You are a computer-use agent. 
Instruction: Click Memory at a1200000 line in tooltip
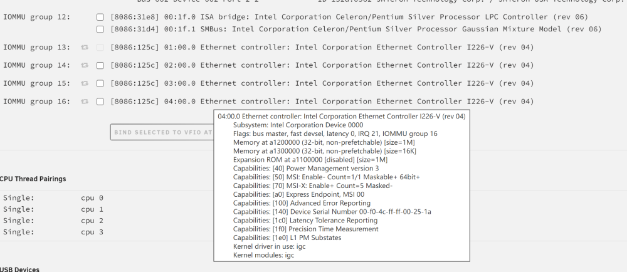click(x=324, y=143)
